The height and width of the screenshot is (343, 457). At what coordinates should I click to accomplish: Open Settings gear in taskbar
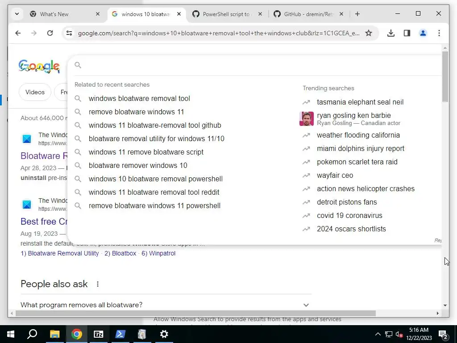click(164, 334)
